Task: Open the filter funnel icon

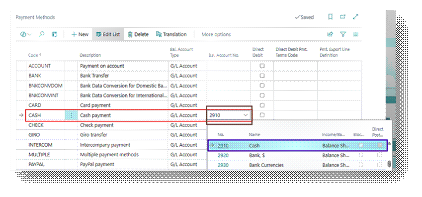Action: 342,34
